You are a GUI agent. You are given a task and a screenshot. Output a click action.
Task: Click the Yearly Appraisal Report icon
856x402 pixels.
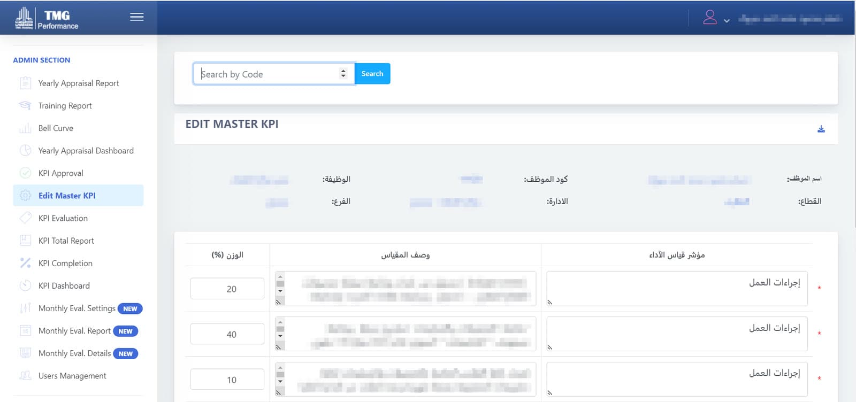pyautogui.click(x=25, y=83)
